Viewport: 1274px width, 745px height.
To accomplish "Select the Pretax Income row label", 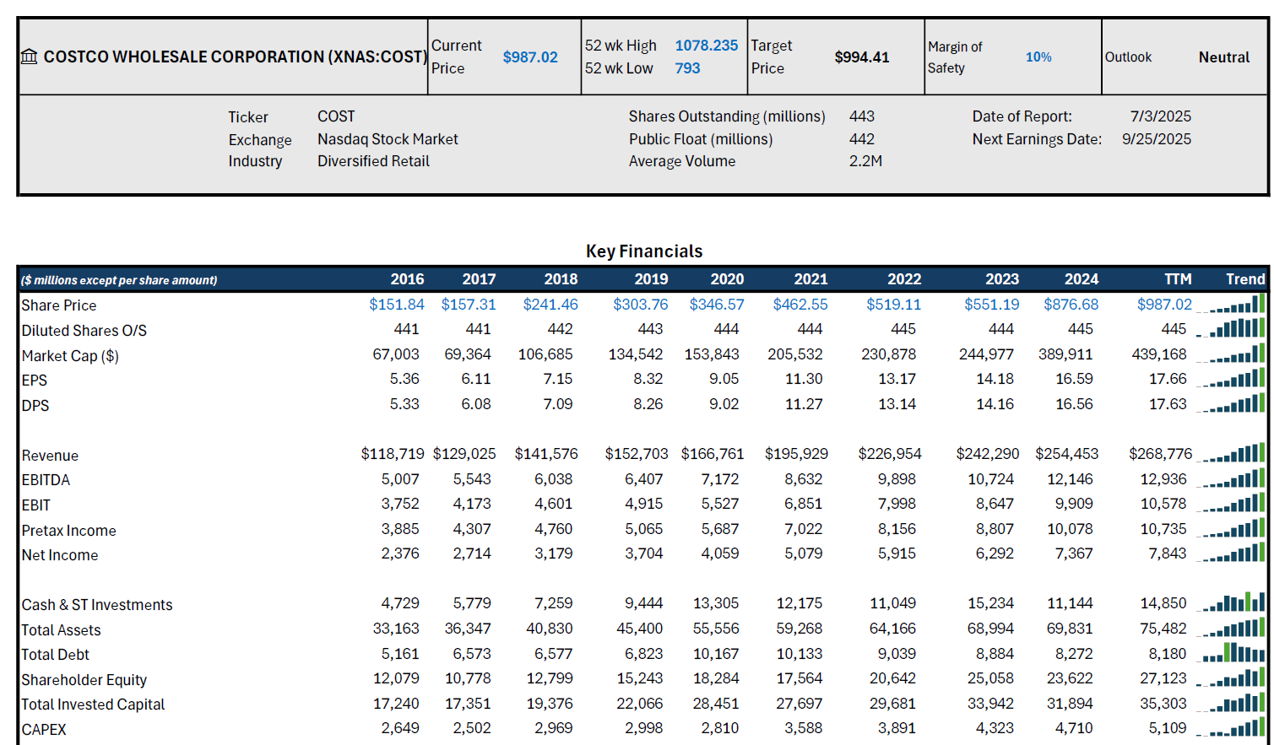I will [x=69, y=531].
